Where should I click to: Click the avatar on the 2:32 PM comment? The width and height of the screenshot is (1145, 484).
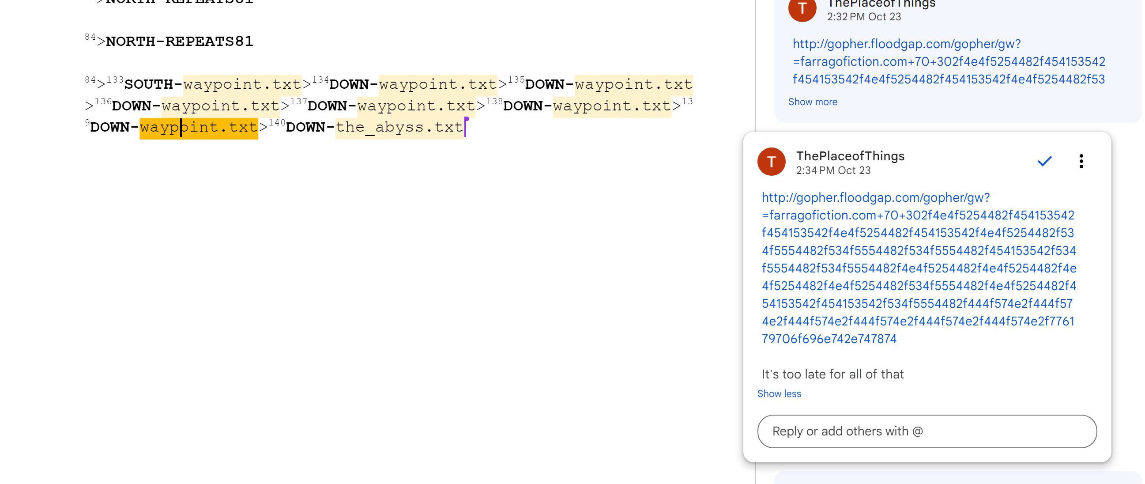(x=802, y=9)
